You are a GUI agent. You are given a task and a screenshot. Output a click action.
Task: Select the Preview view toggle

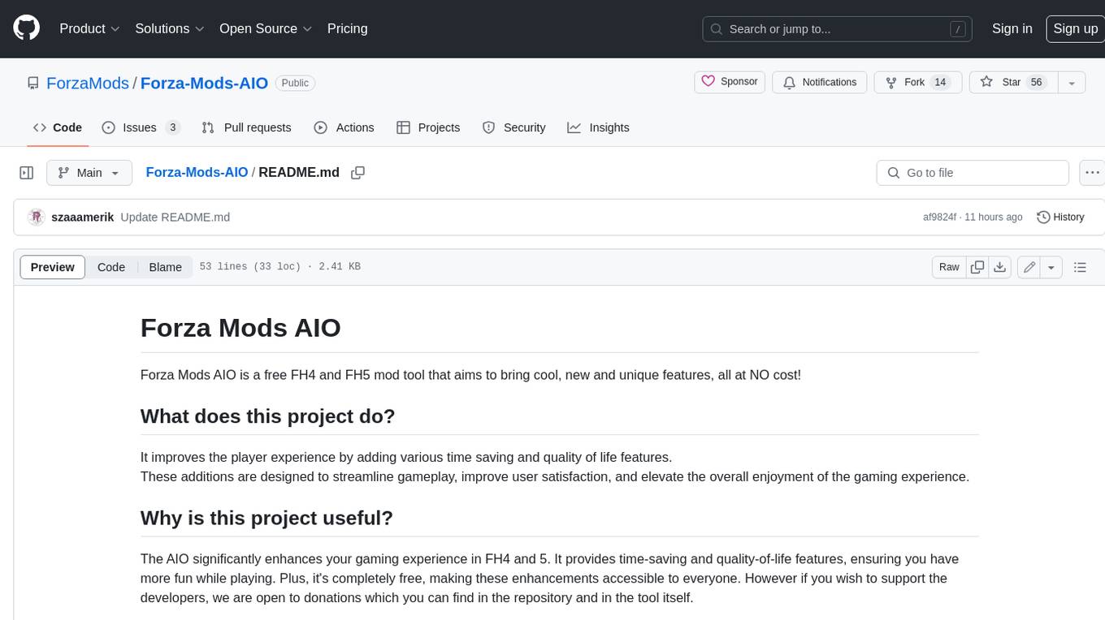[52, 267]
